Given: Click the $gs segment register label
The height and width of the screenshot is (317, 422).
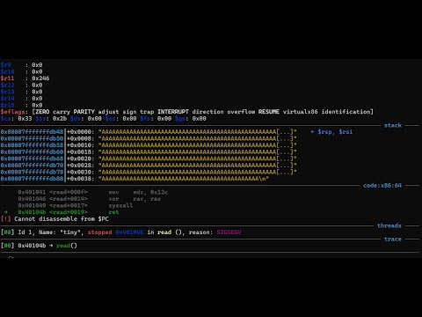Looking at the screenshot, I should [180, 119].
